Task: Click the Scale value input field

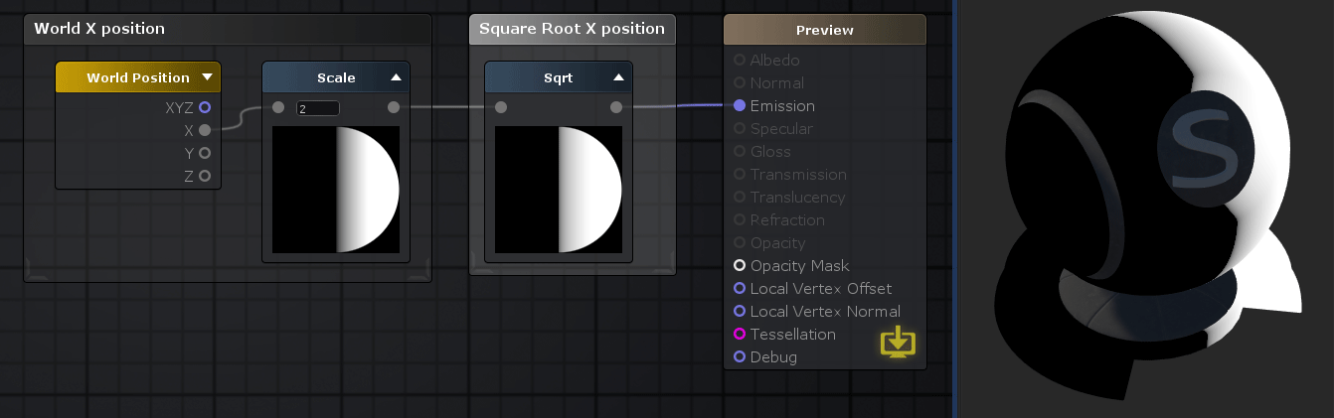Action: (x=318, y=108)
